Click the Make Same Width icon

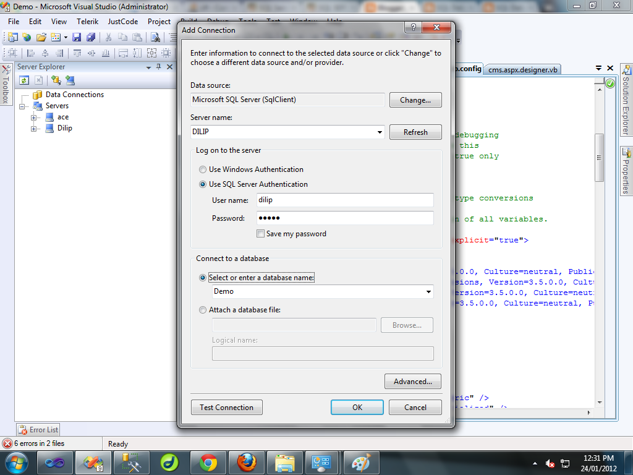[x=123, y=53]
